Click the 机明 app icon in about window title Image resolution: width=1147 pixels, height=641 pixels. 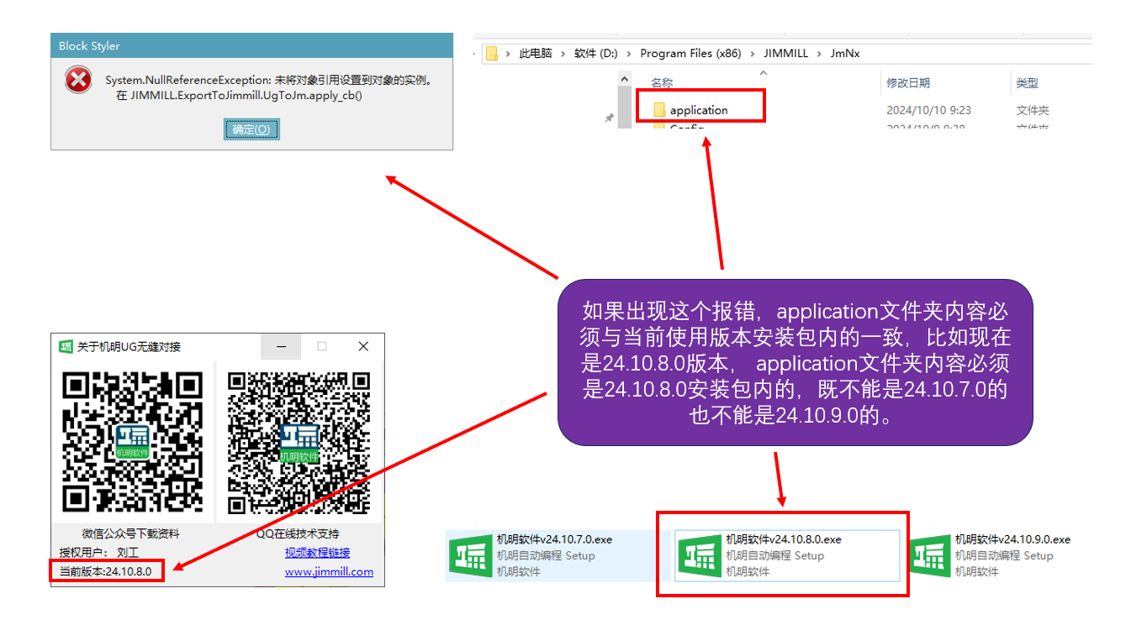pyautogui.click(x=66, y=346)
